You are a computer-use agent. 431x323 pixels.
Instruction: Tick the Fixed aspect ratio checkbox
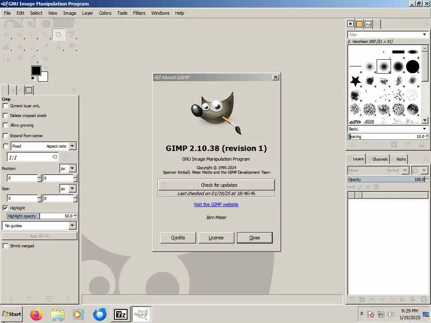[x=5, y=146]
